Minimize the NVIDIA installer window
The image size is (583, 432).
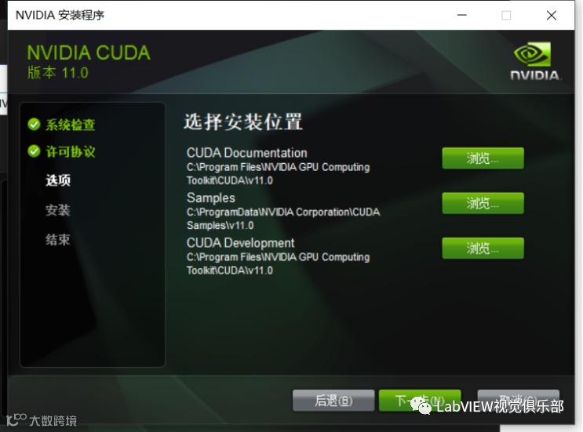pos(462,15)
